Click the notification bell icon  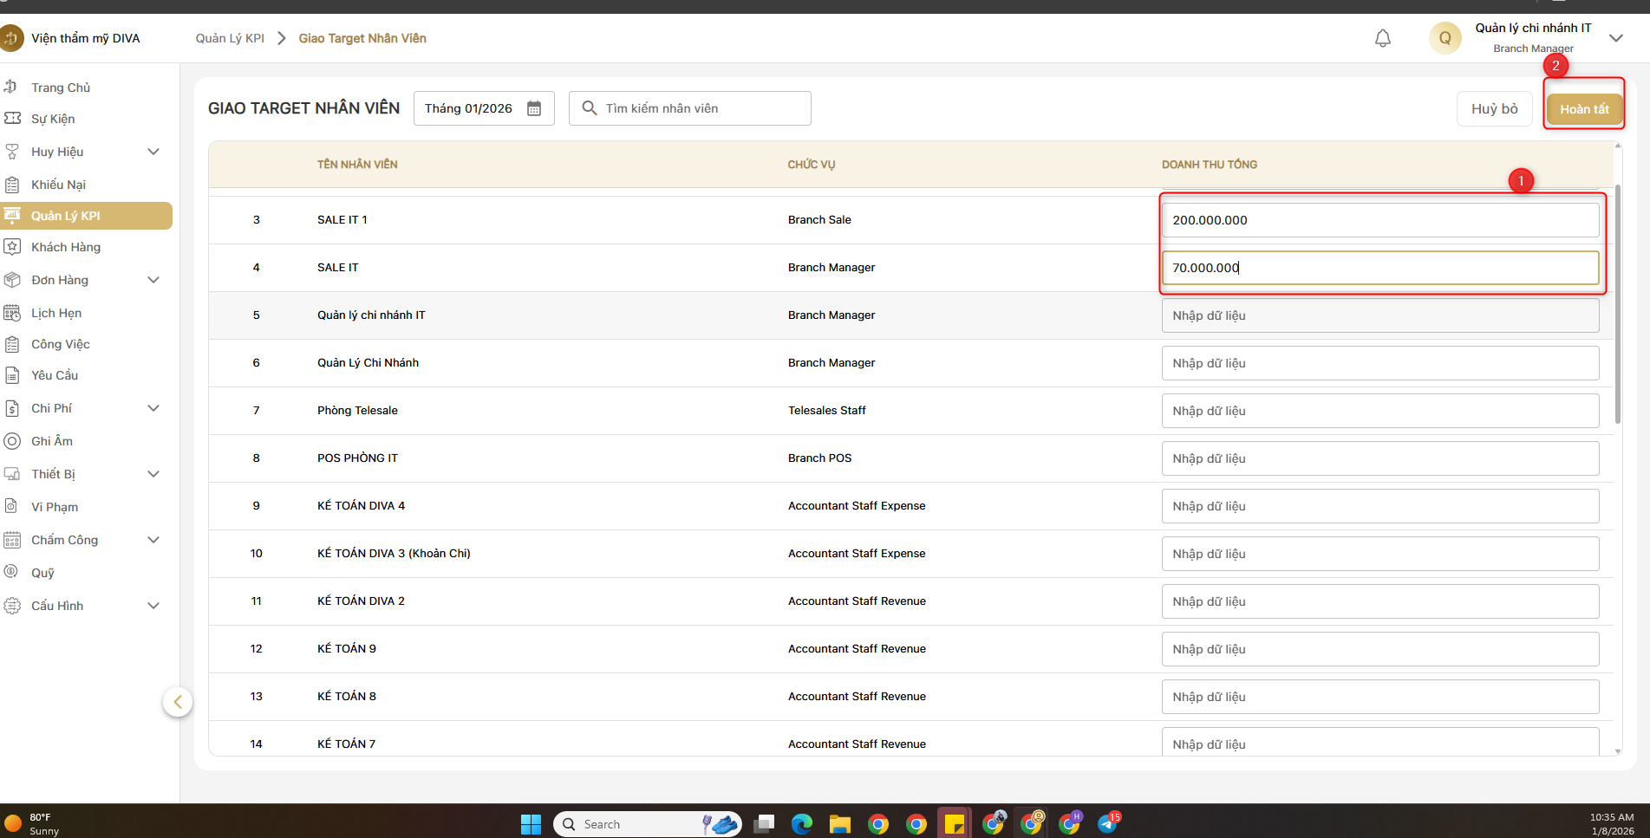click(x=1382, y=38)
